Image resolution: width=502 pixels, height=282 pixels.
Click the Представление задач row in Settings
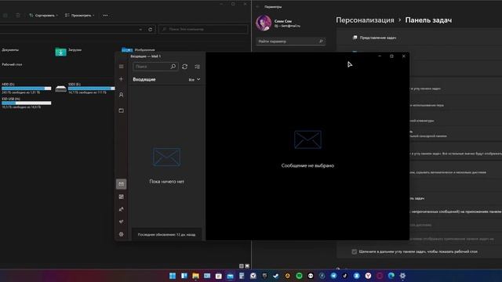pyautogui.click(x=420, y=38)
